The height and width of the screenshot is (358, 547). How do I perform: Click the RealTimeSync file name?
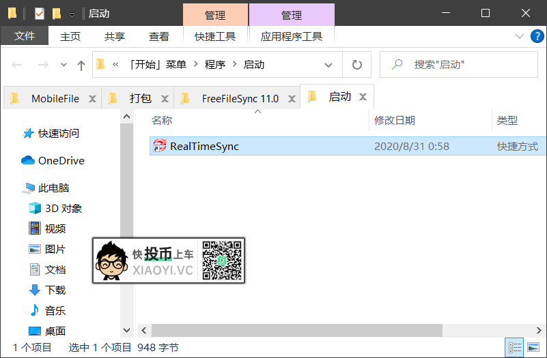(204, 146)
